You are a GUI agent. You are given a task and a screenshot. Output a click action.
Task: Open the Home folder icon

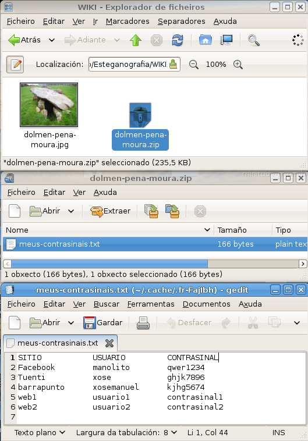click(206, 40)
